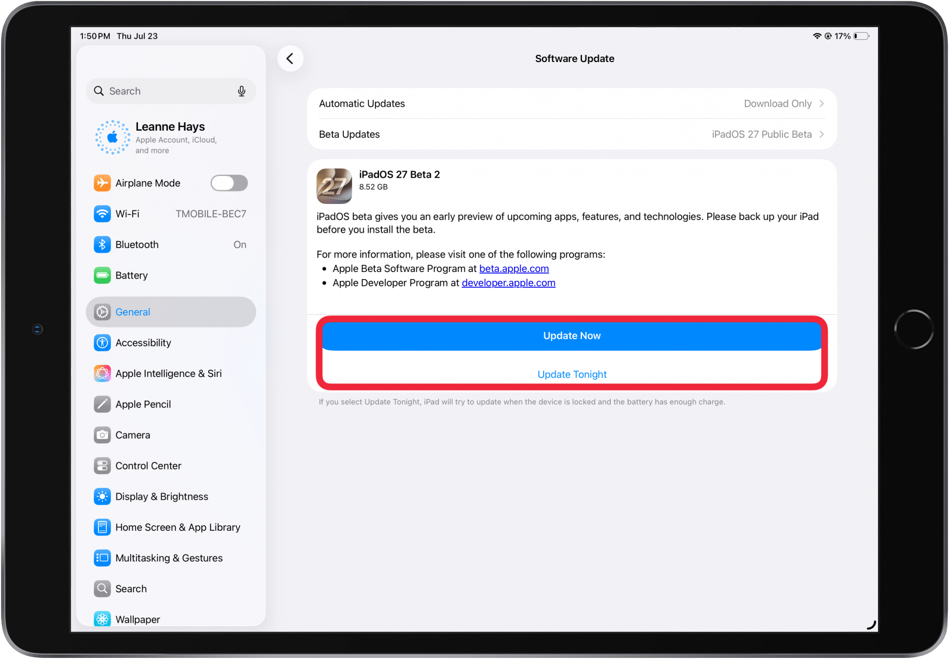Tap the Download Only value
Viewport: 949px width, 659px height.
tap(778, 104)
